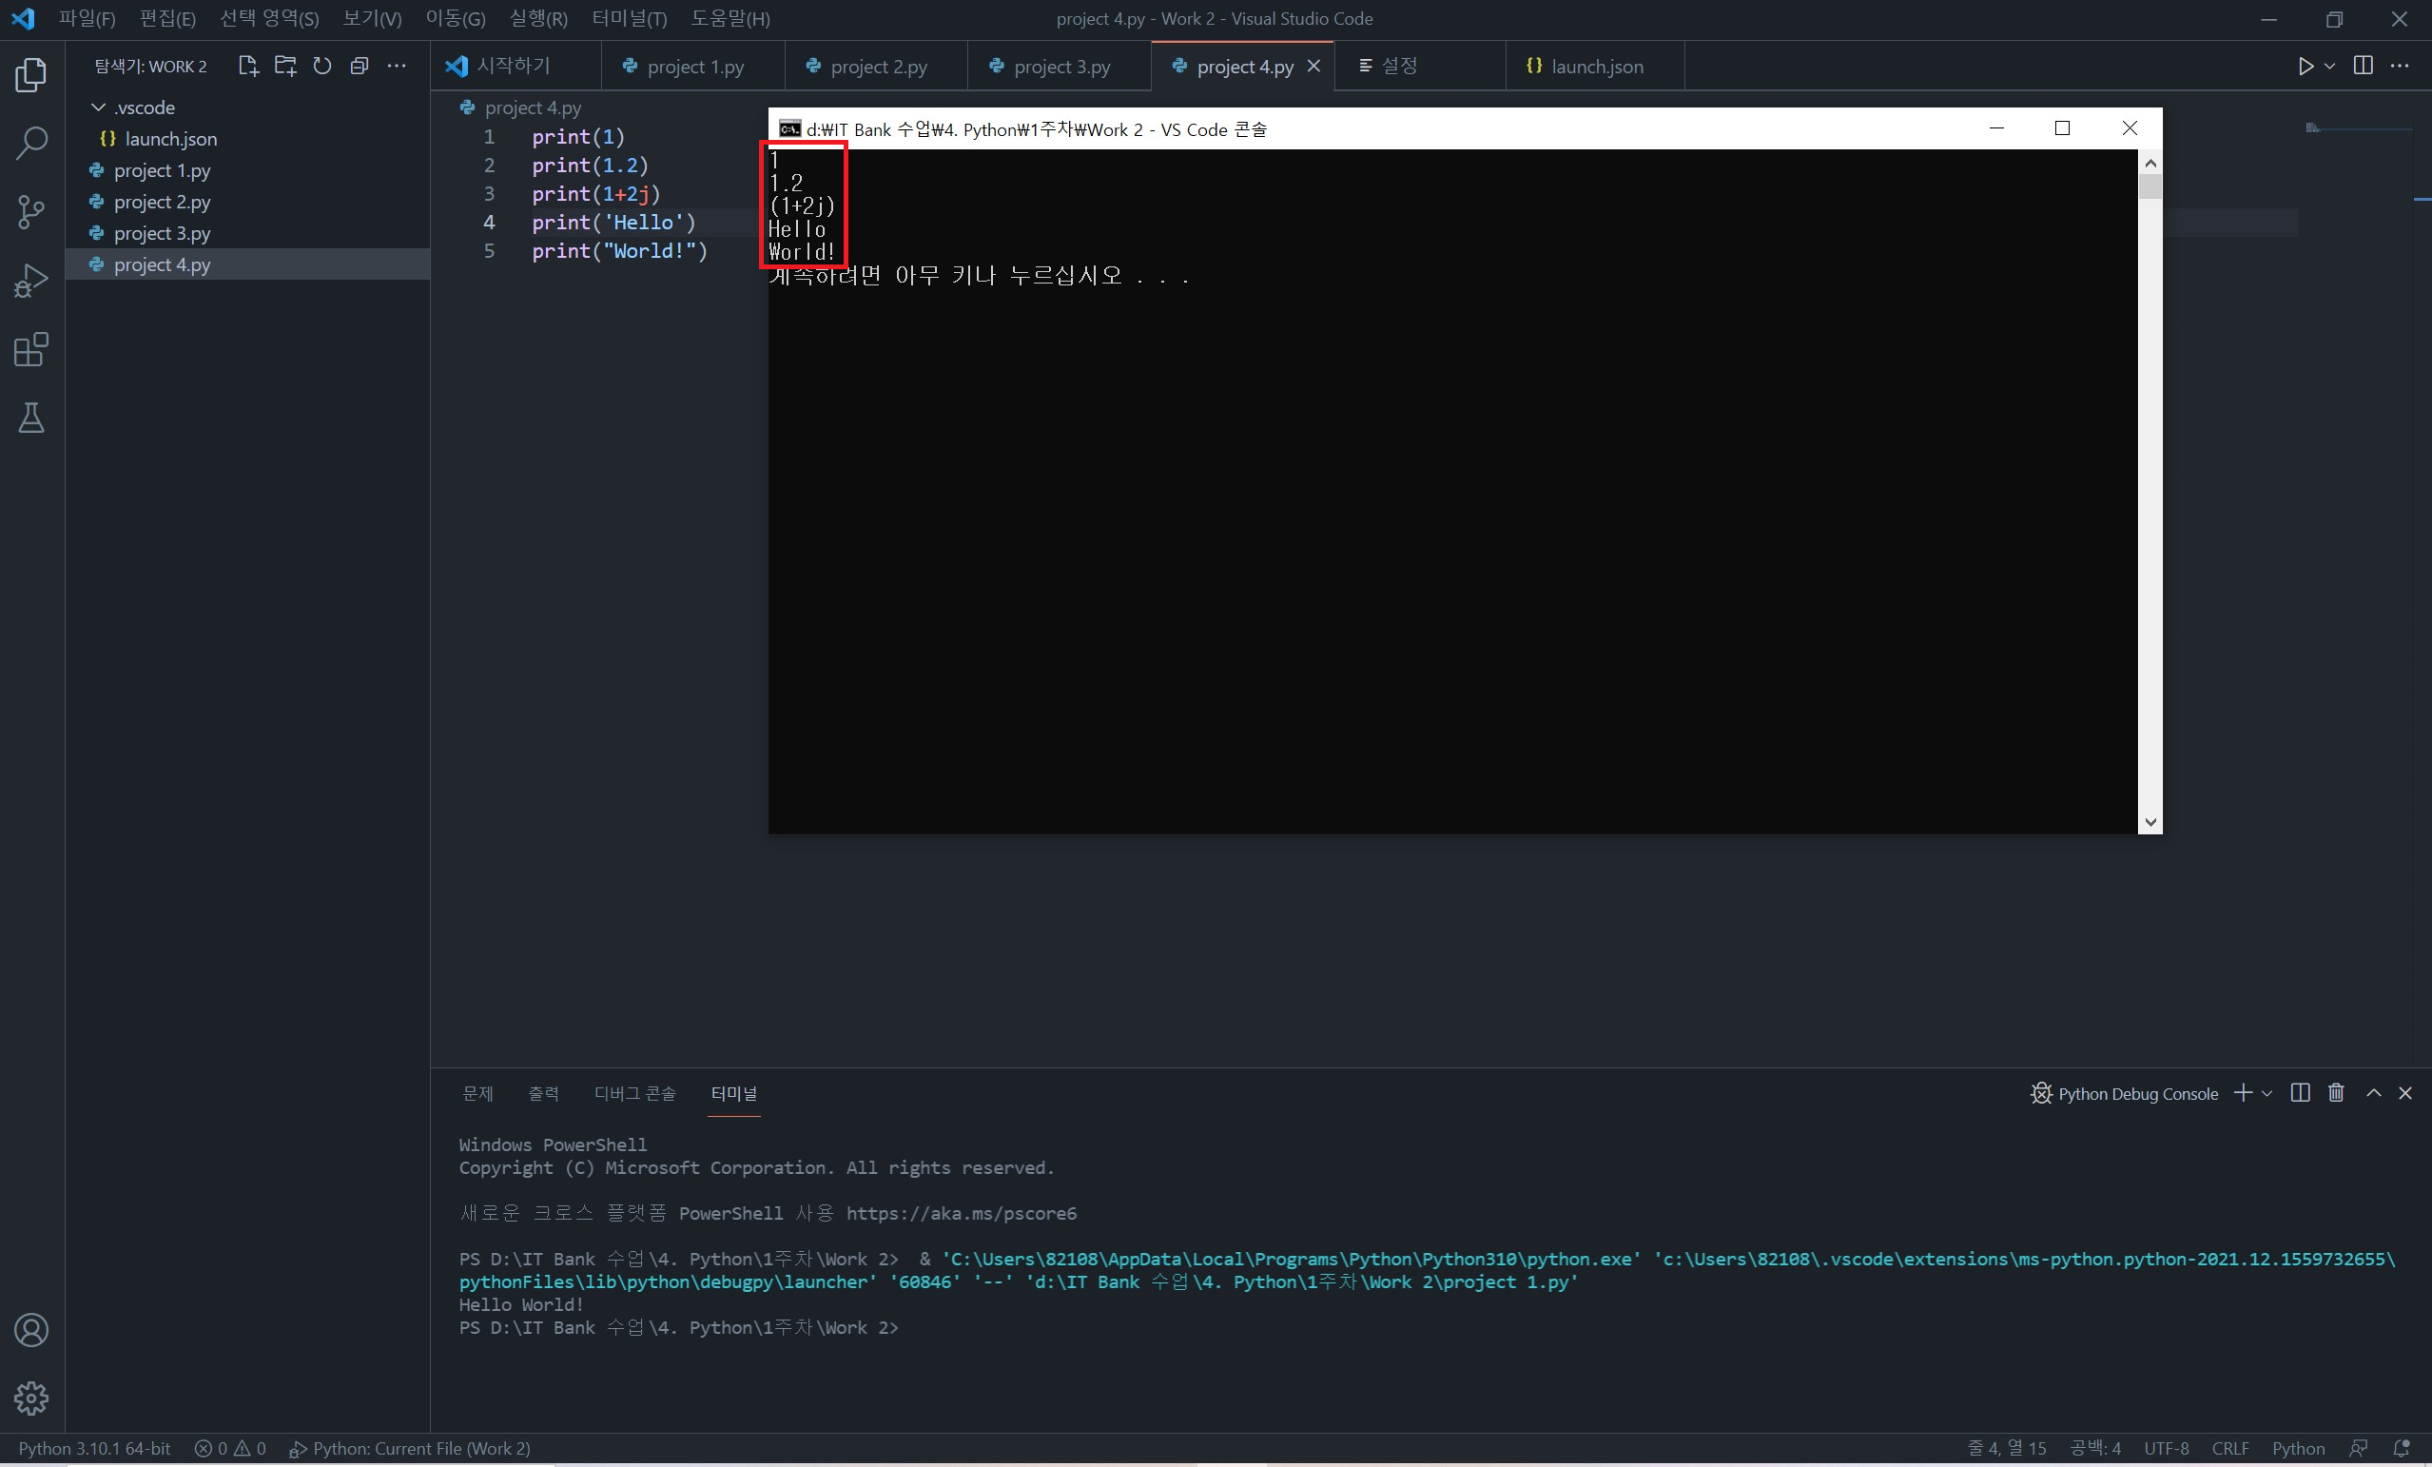Open the run button dropdown arrow
This screenshot has width=2432, height=1467.
pos(2329,67)
